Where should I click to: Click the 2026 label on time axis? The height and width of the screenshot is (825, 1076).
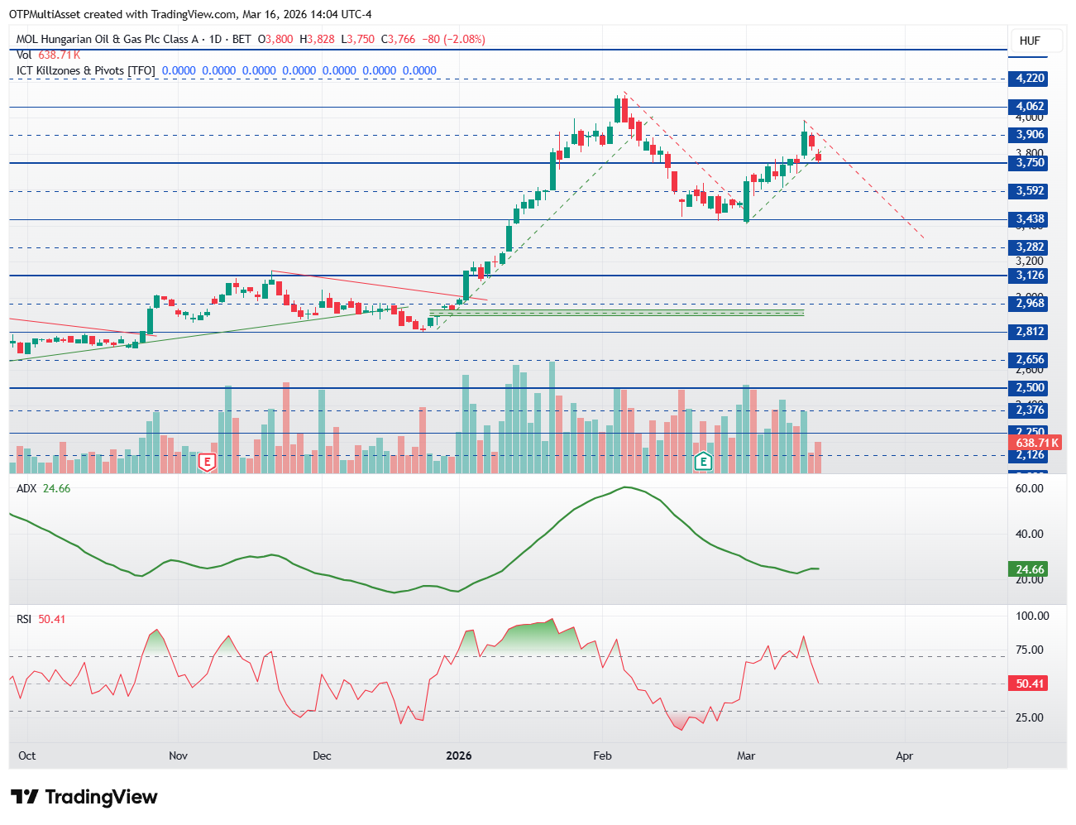pos(458,755)
